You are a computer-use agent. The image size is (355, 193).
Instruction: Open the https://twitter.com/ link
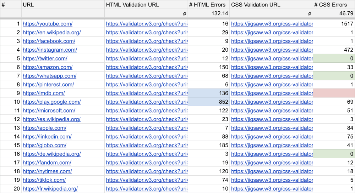click(45, 58)
